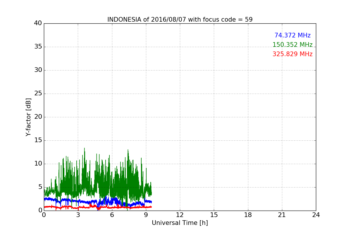The image size is (351, 234).
Task: Click x-axis tick label 18
Action: pyautogui.click(x=248, y=215)
